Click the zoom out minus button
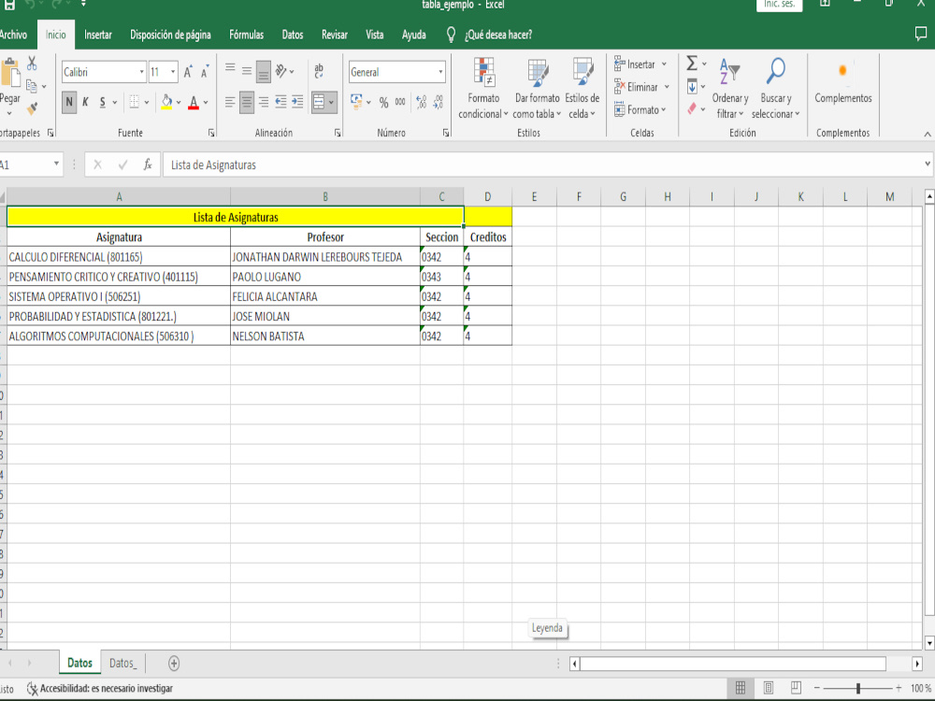This screenshot has height=701, width=935. 817,688
